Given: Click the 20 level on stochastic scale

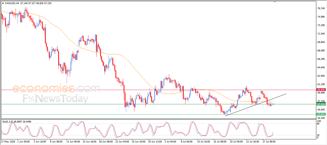Looking at the screenshot, I should [x=318, y=135].
